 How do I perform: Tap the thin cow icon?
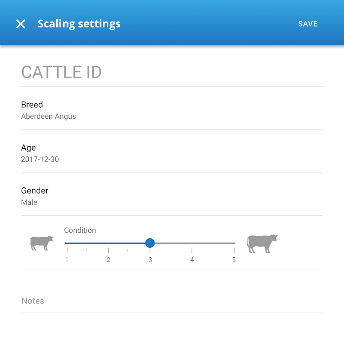[x=42, y=243]
